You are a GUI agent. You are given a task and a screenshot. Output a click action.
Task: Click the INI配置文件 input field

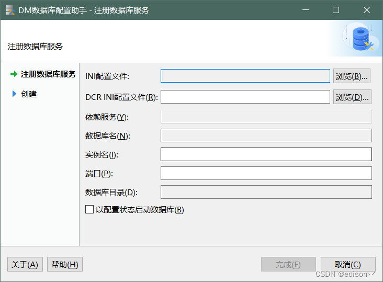tap(245, 76)
